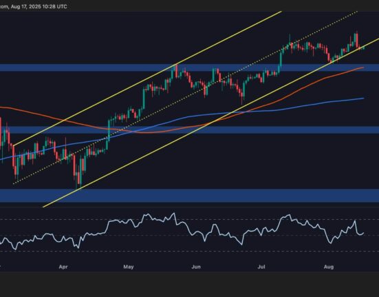Click the lowest dashed RSI level line
This screenshot has height=297, width=379.
click(x=190, y=252)
